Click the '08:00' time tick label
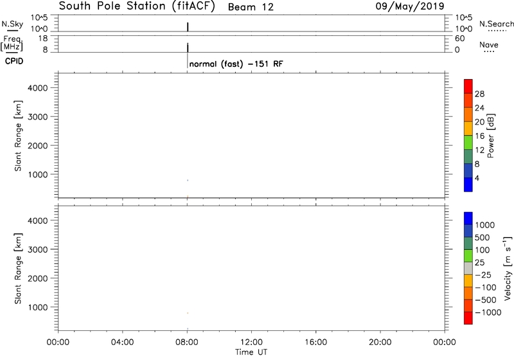514x356 pixels. click(x=187, y=343)
